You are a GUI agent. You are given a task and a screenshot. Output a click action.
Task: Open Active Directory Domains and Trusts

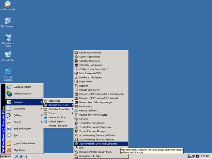(101, 135)
